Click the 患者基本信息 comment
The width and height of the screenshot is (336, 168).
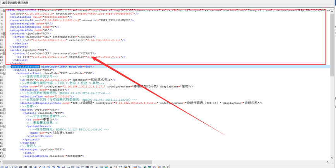42,123
